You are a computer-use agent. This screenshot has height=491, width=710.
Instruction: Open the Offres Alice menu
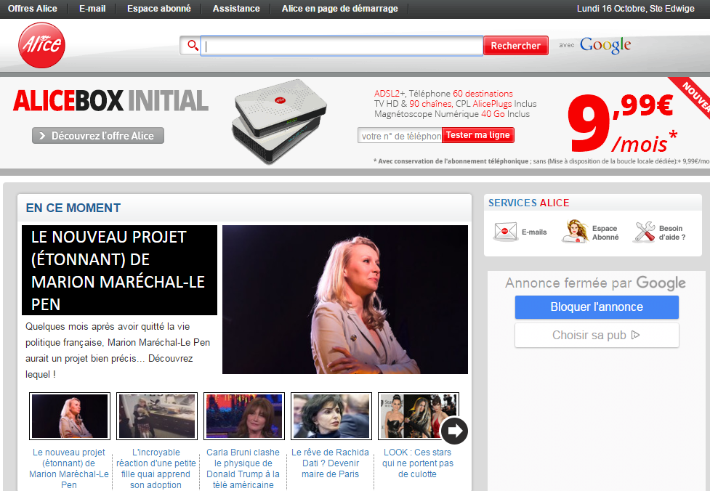tap(33, 9)
